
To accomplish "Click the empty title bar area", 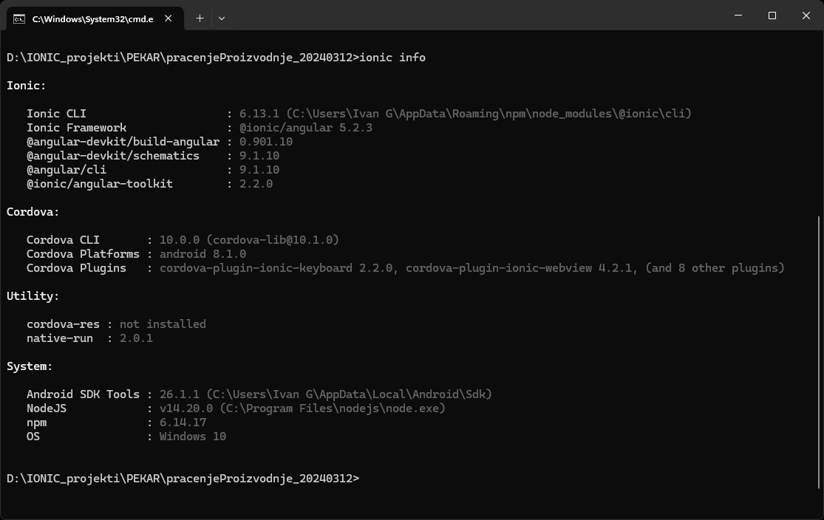I will point(473,16).
